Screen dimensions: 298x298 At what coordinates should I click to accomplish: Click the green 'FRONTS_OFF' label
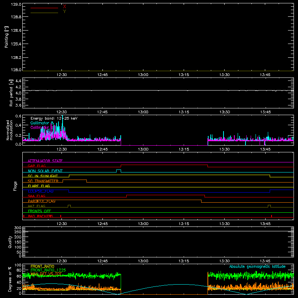[x=39, y=211]
